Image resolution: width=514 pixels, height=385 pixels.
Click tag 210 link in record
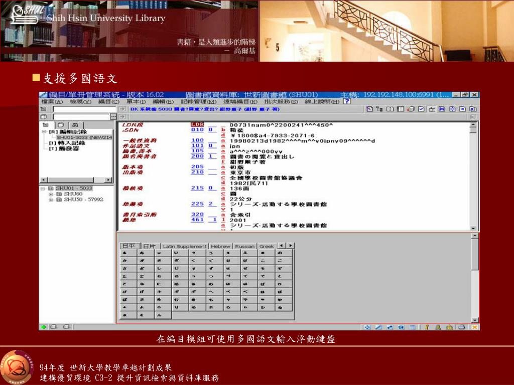click(x=197, y=172)
